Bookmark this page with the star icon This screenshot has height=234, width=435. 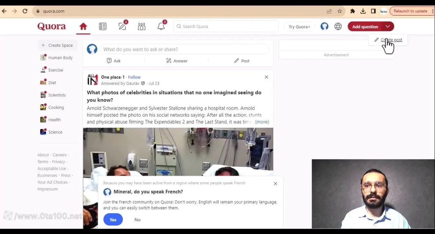340,11
